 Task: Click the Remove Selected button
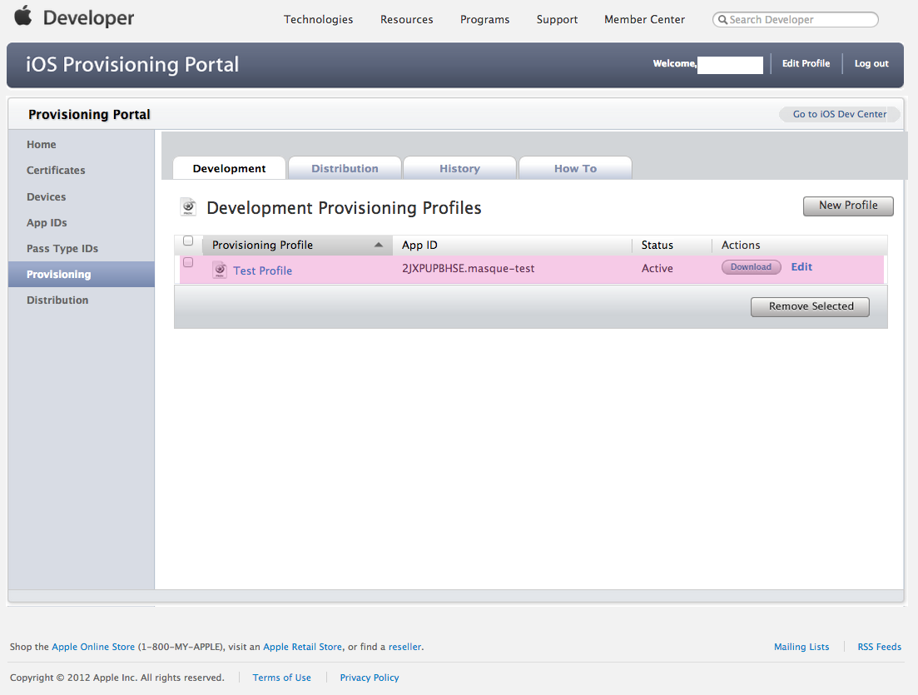tap(811, 306)
